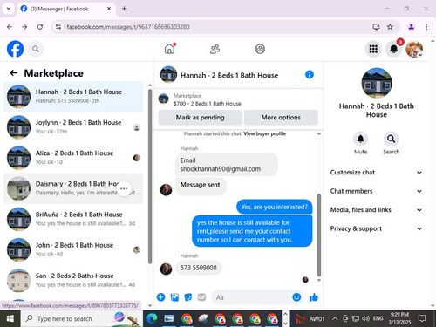436x327 pixels.
Task: Open the Friends icon in top navigation
Action: [x=215, y=49]
